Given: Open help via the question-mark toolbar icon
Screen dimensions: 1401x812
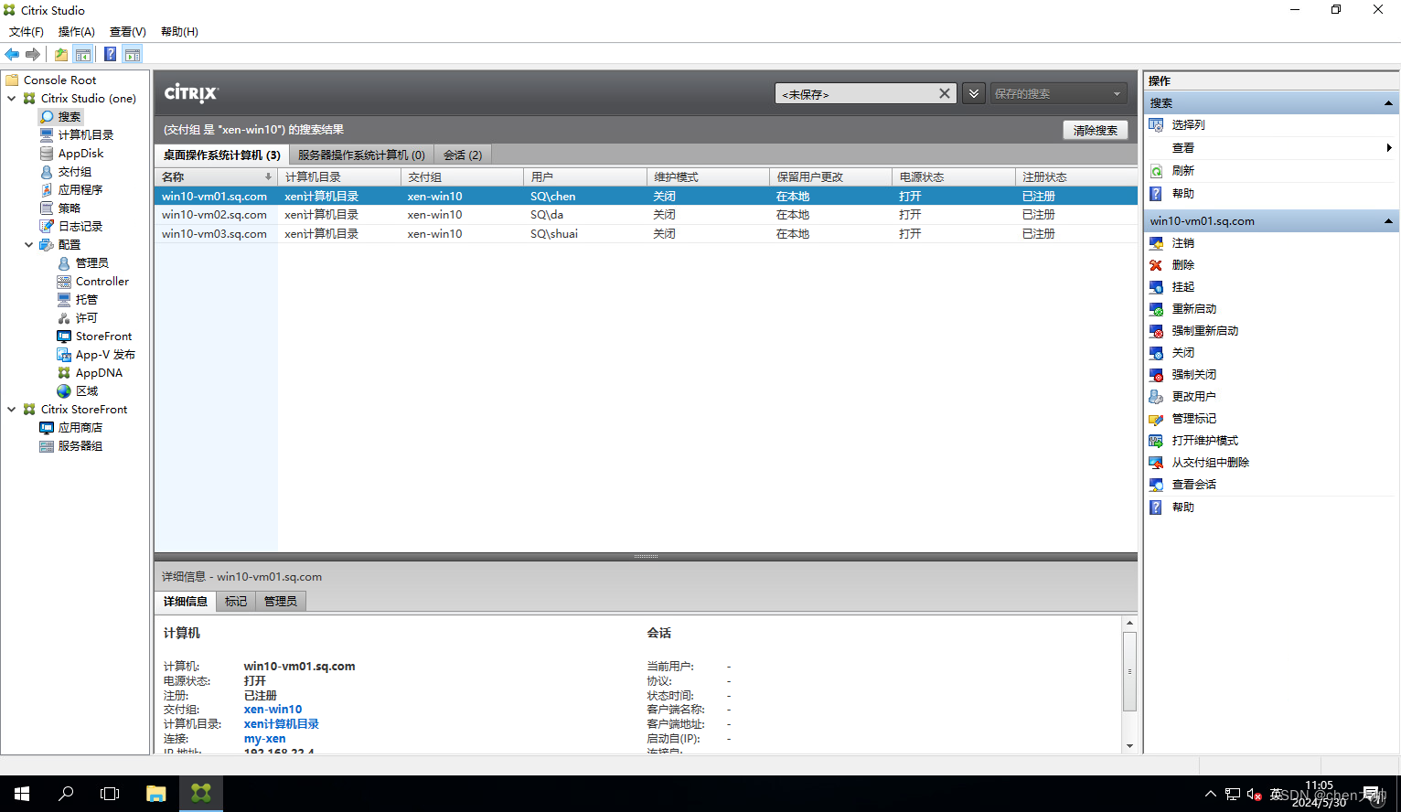Looking at the screenshot, I should tap(110, 53).
